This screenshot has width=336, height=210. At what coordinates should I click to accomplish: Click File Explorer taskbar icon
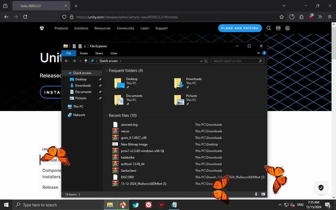[110, 205]
